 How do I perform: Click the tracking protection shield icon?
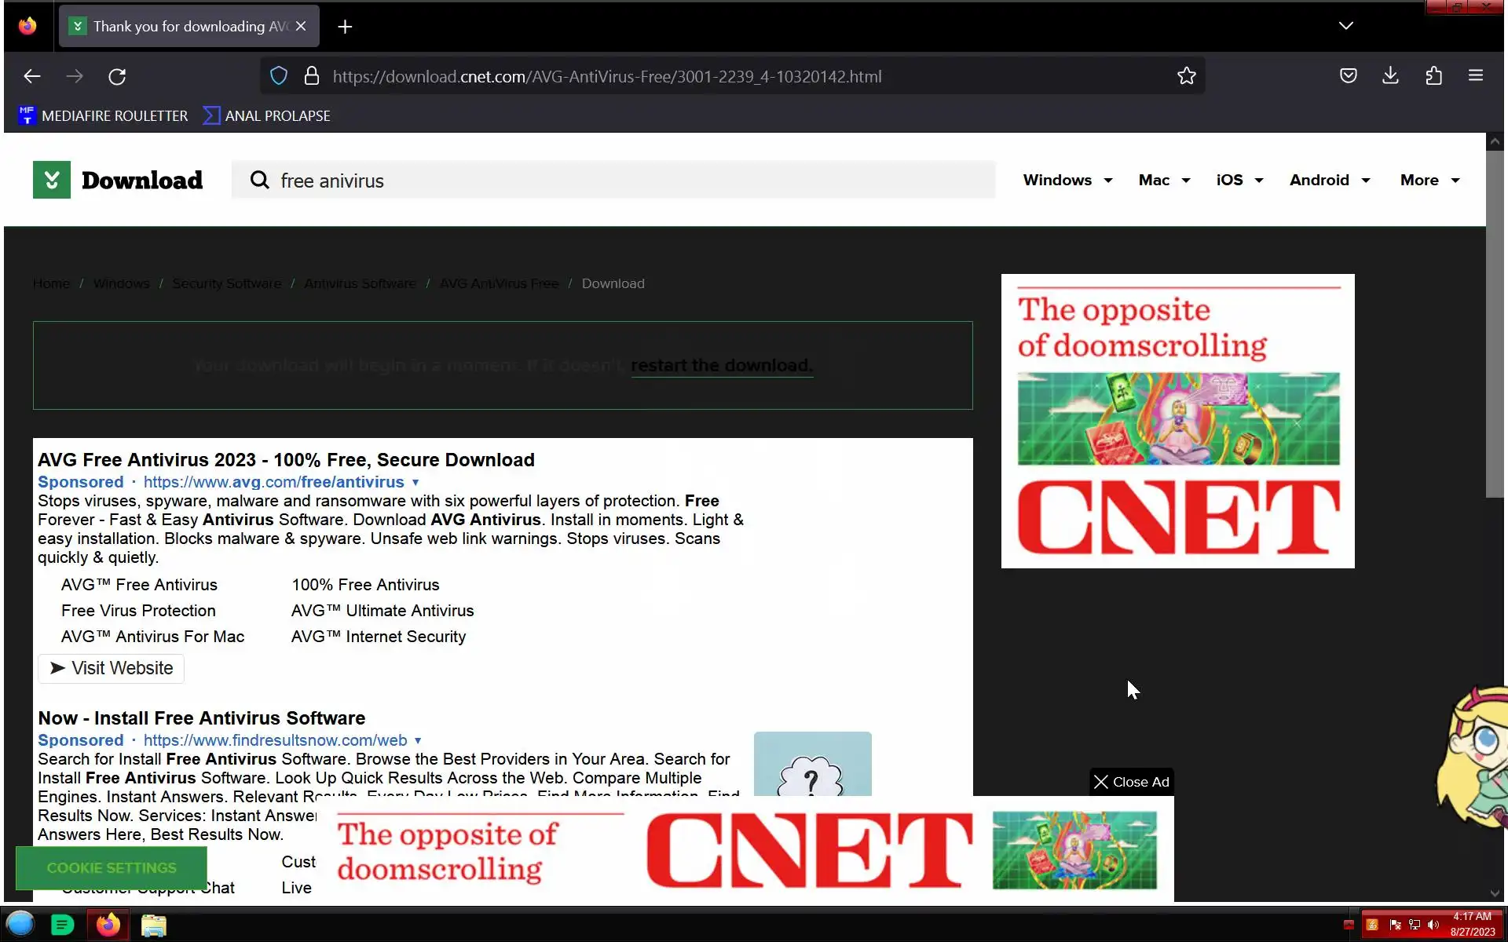pyautogui.click(x=279, y=76)
